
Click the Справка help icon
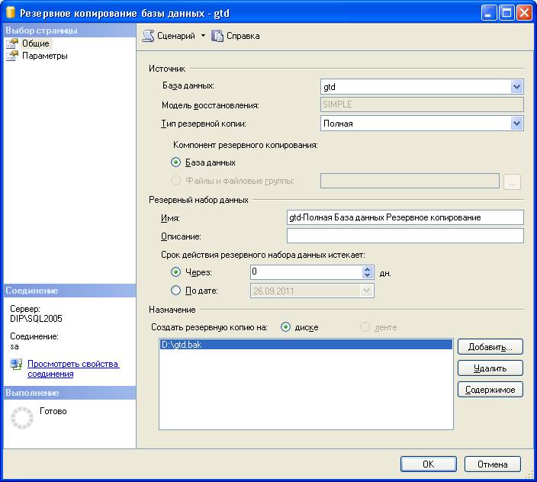(x=217, y=36)
